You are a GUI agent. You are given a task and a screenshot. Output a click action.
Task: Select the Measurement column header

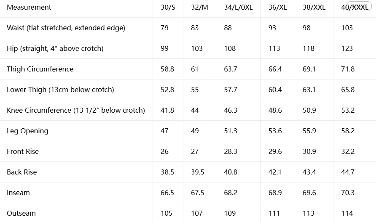tap(29, 7)
